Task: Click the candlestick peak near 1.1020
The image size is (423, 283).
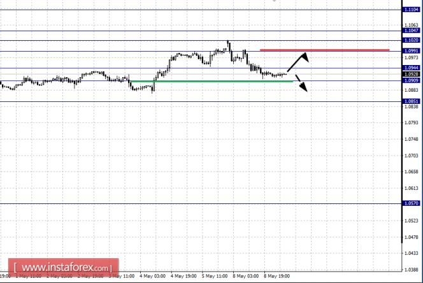Action: pos(228,42)
